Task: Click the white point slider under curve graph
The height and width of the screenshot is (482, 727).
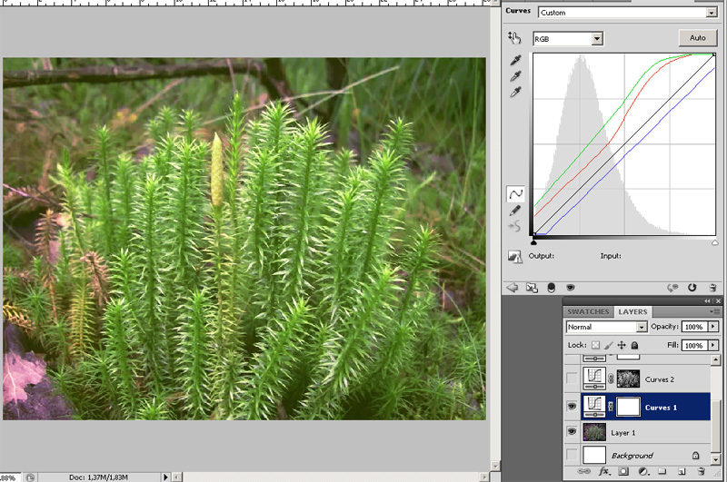Action: pyautogui.click(x=714, y=242)
